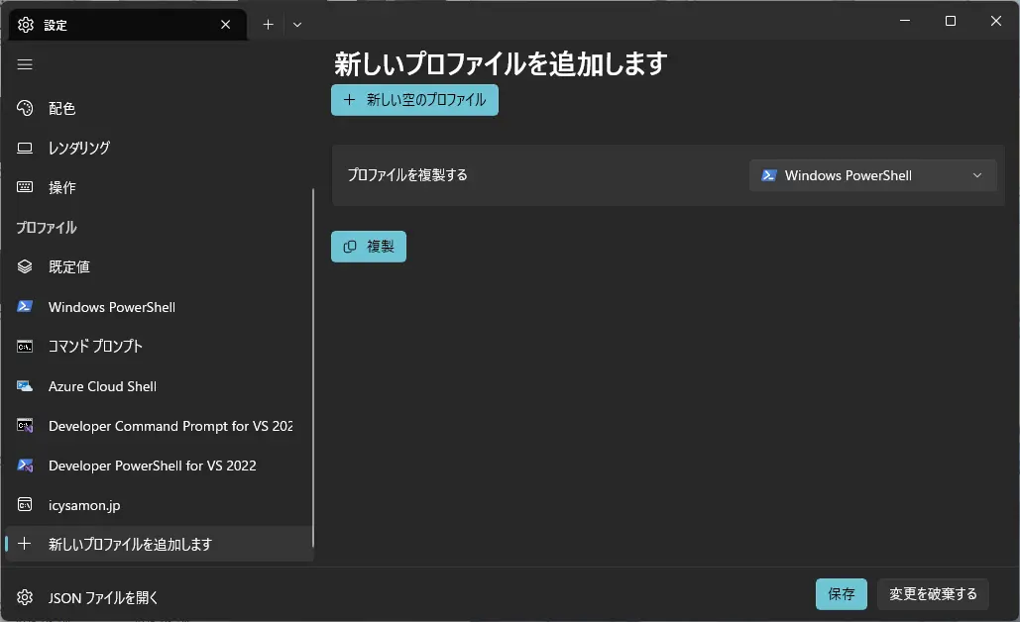Maximize the Terminal window
This screenshot has height=622, width=1020.
click(x=951, y=21)
